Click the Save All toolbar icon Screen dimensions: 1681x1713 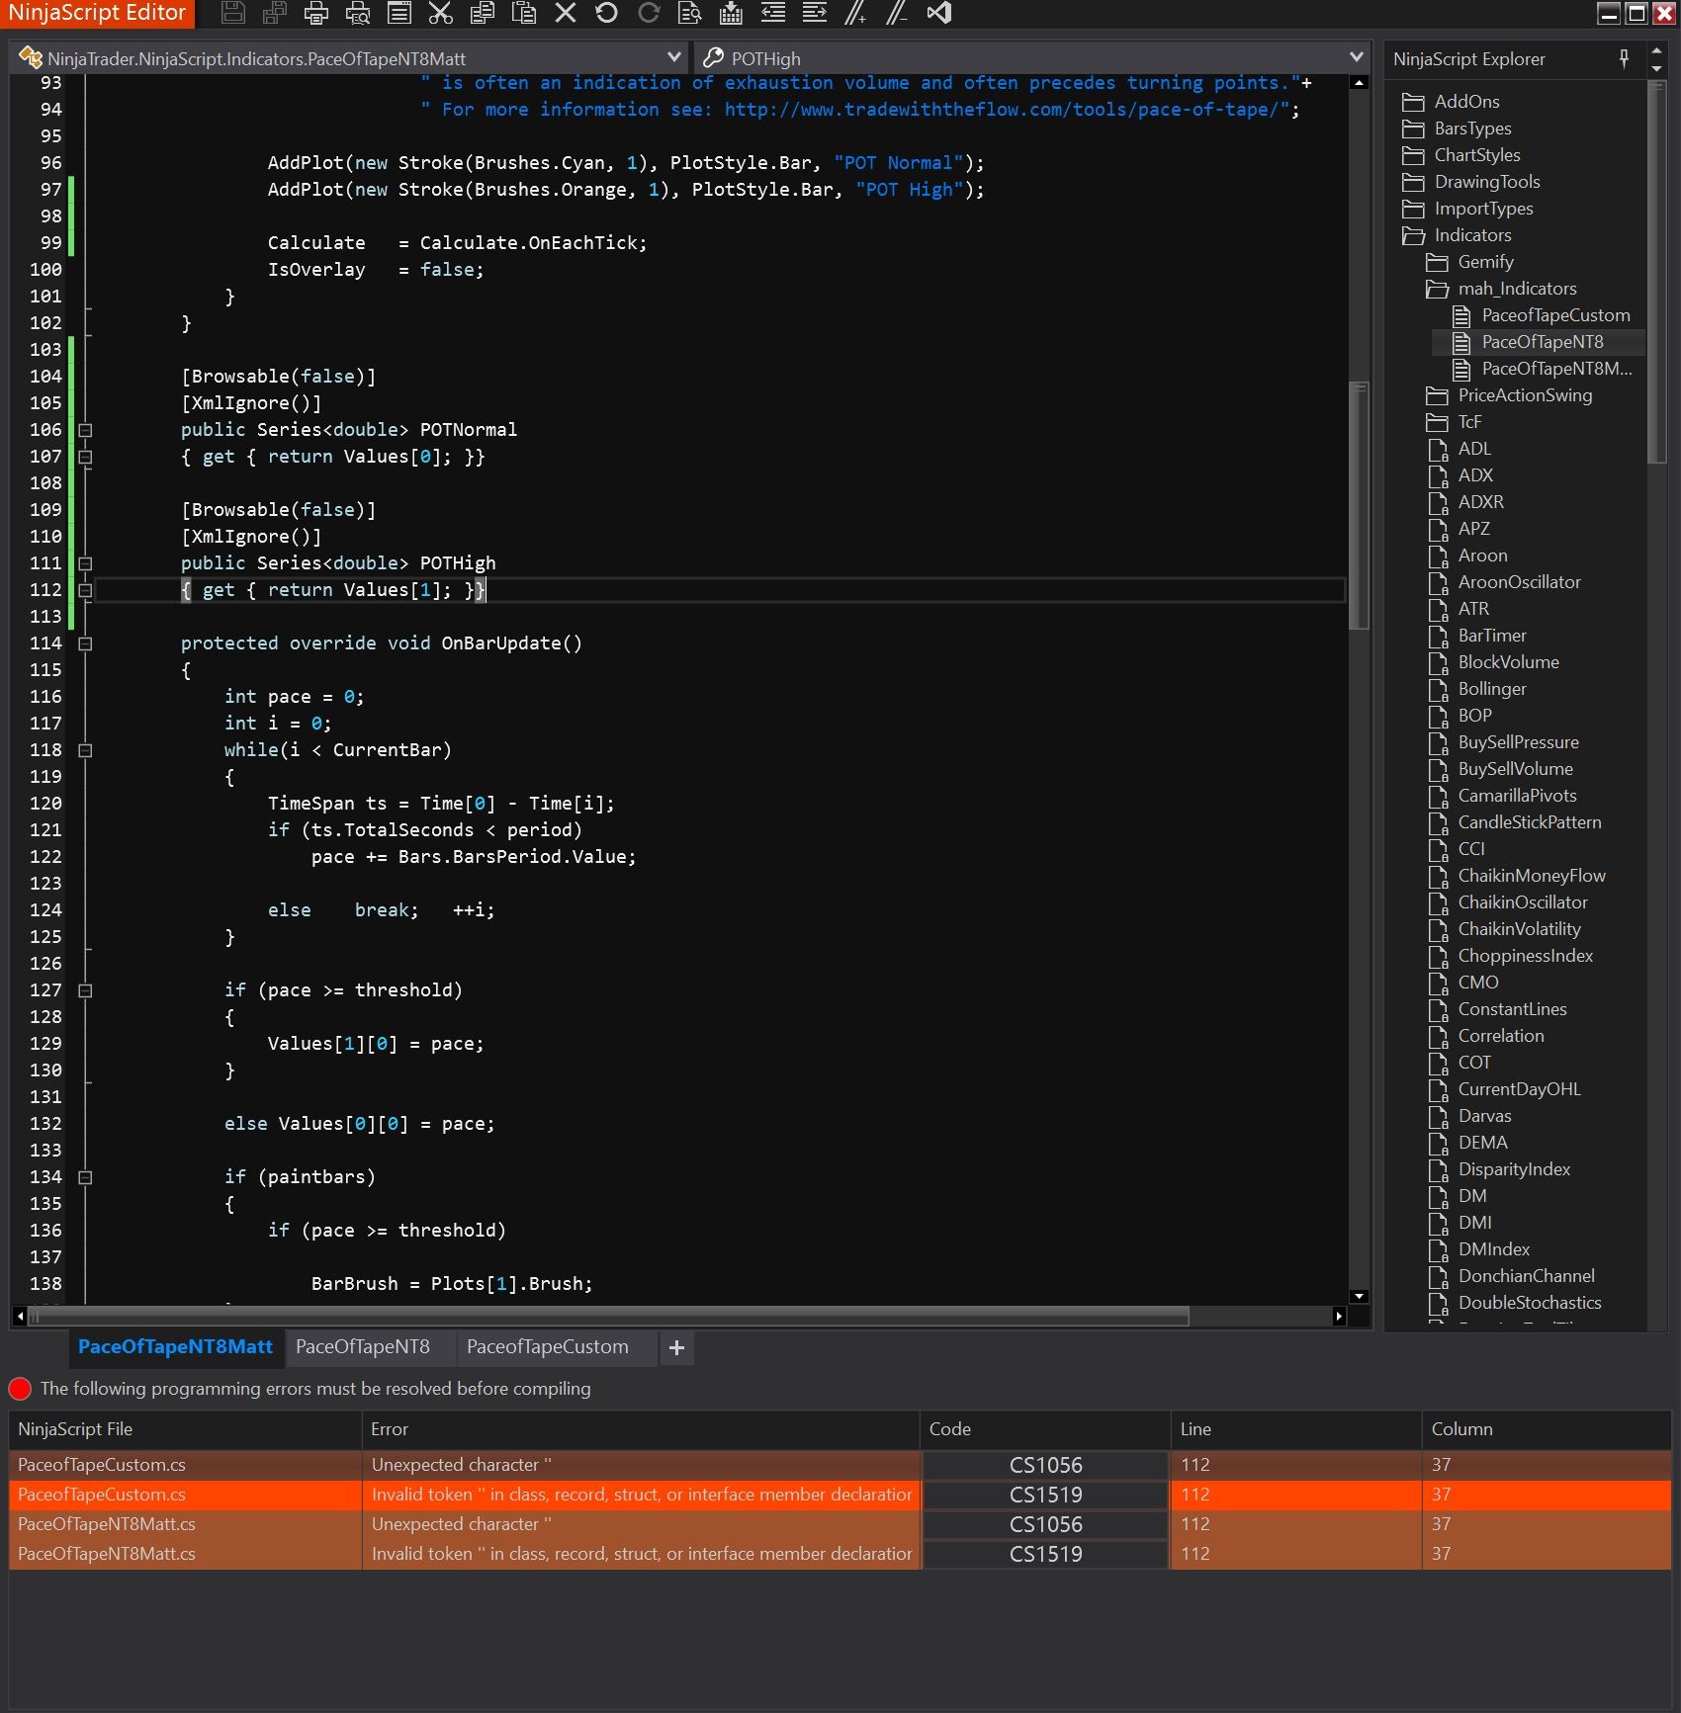coord(275,13)
